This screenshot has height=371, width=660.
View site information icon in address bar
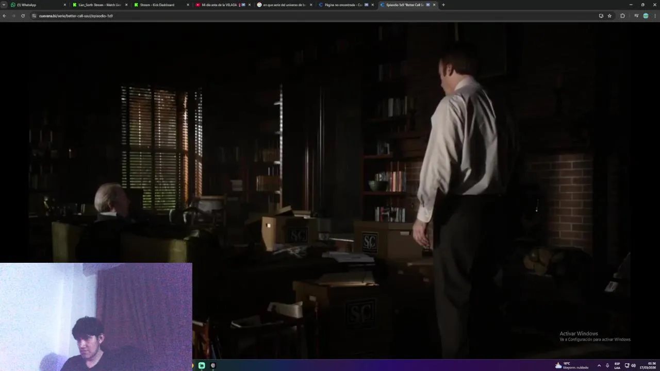(x=34, y=16)
